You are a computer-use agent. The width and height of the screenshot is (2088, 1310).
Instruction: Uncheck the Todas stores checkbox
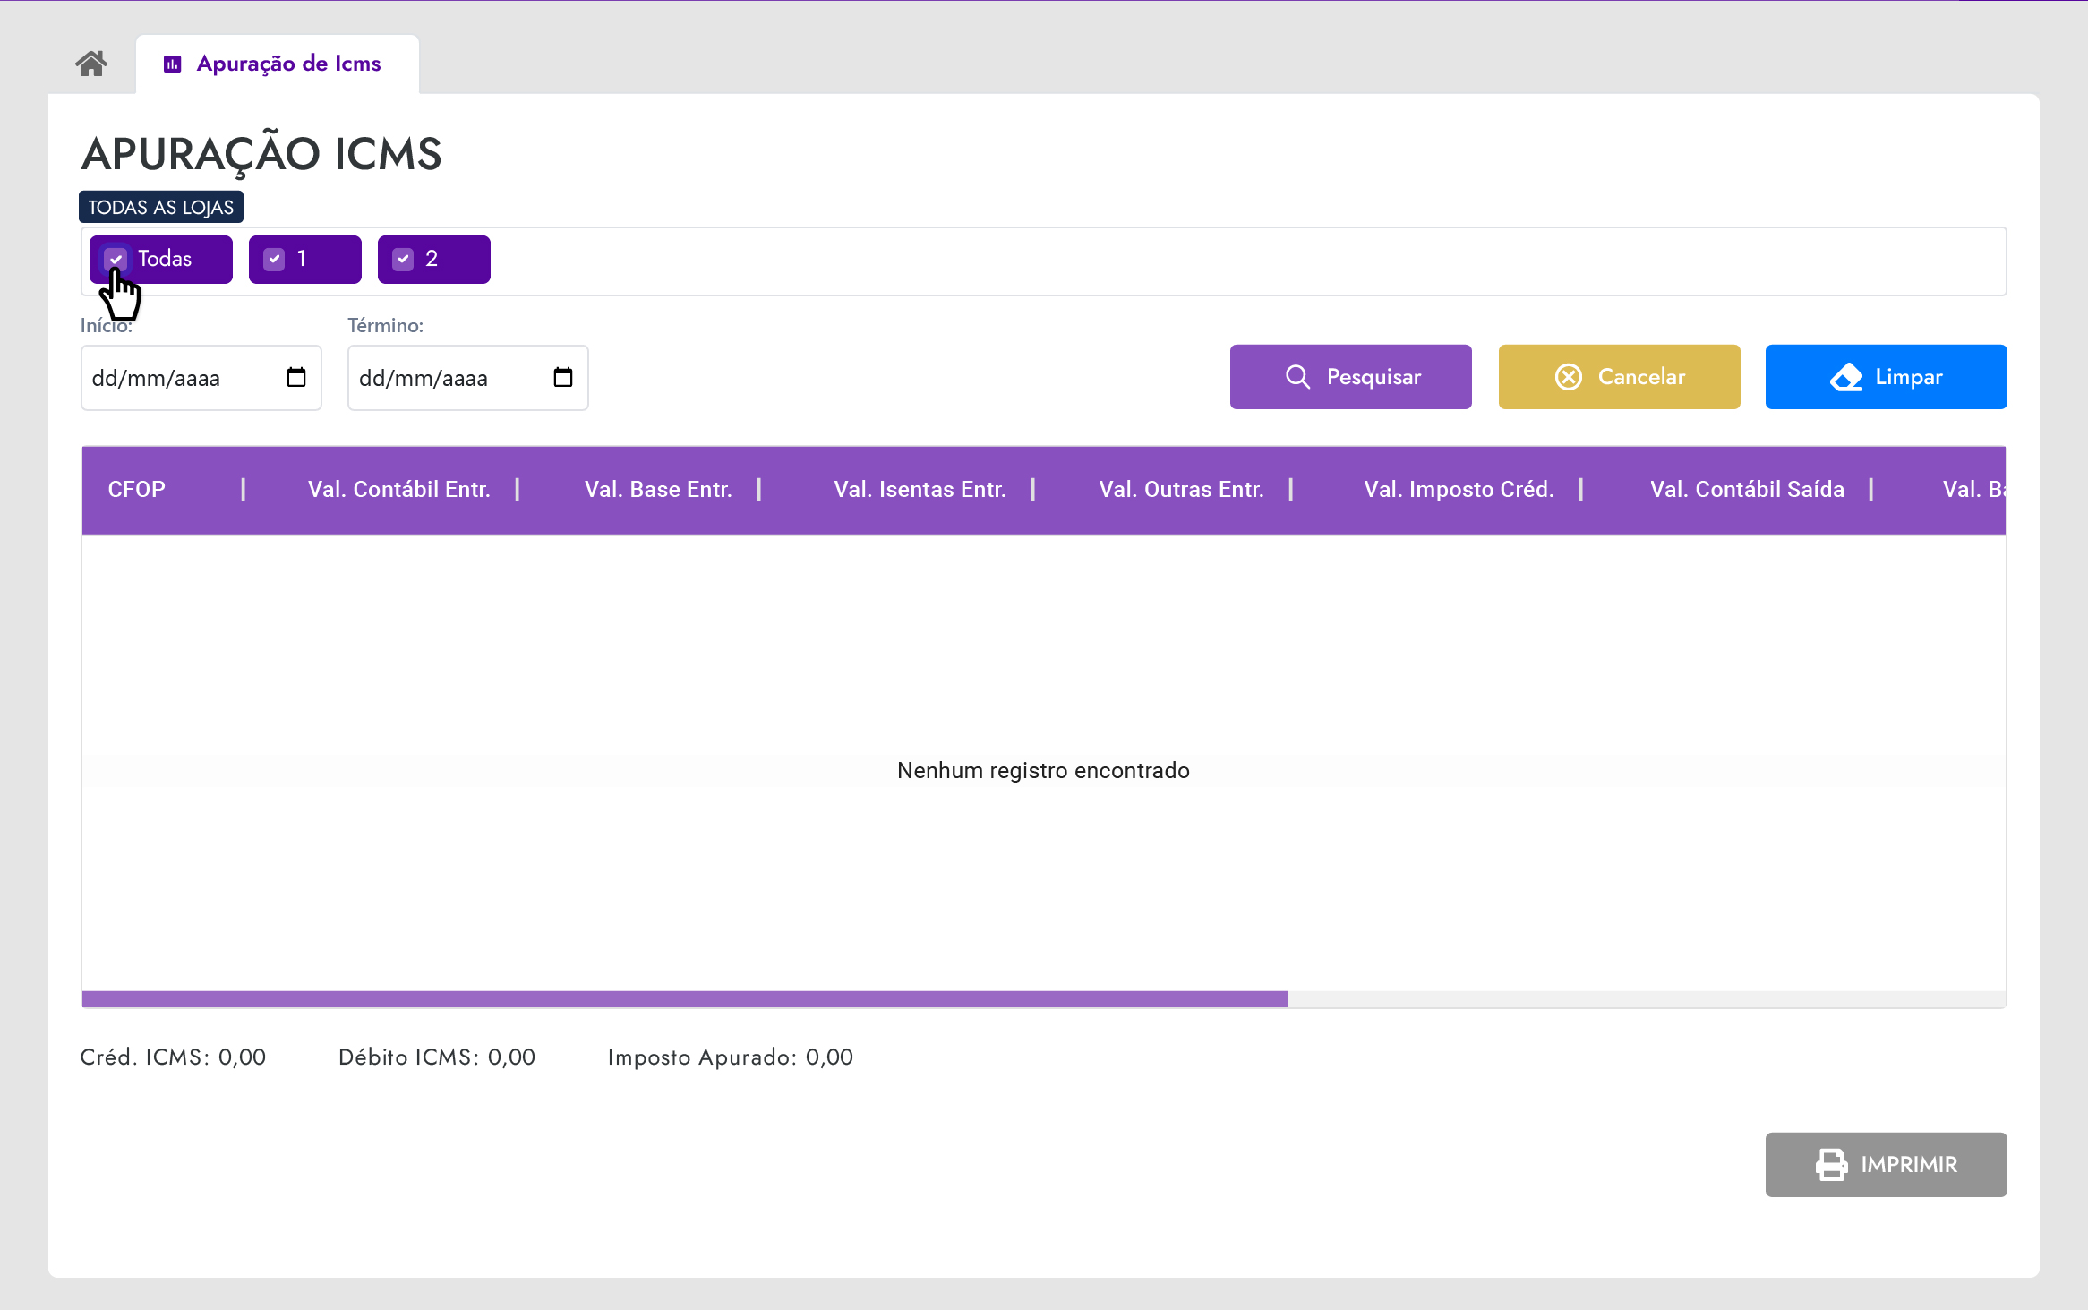coord(116,260)
